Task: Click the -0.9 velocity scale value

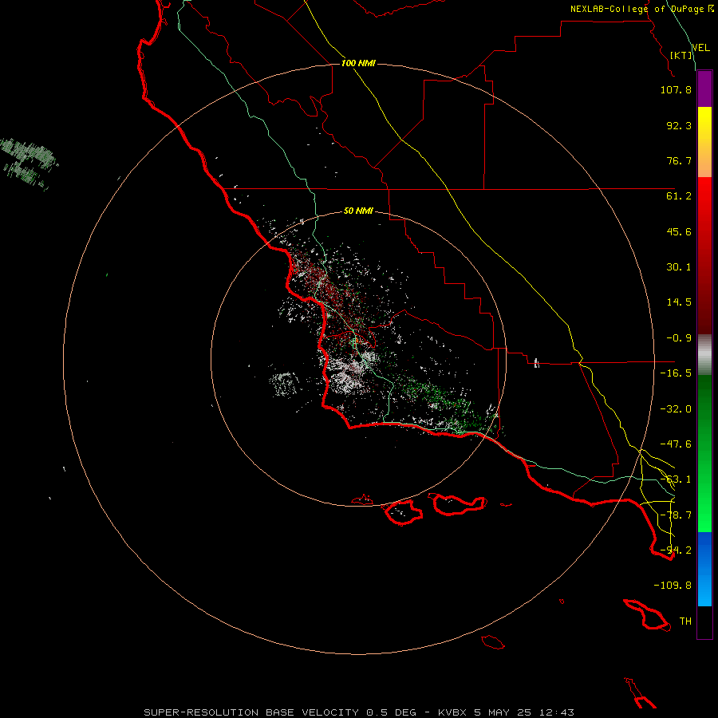Action: (679, 338)
